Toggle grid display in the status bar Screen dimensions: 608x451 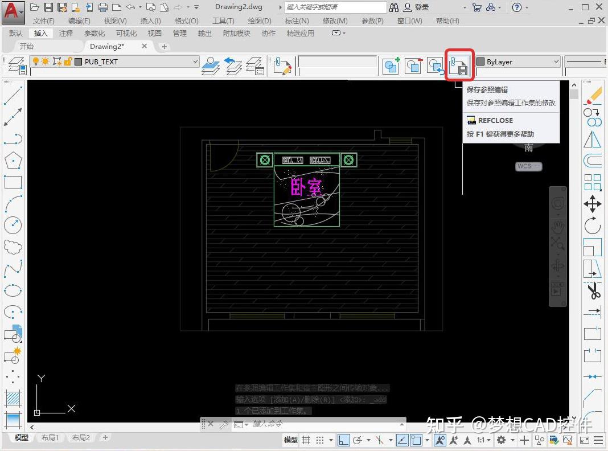306,440
